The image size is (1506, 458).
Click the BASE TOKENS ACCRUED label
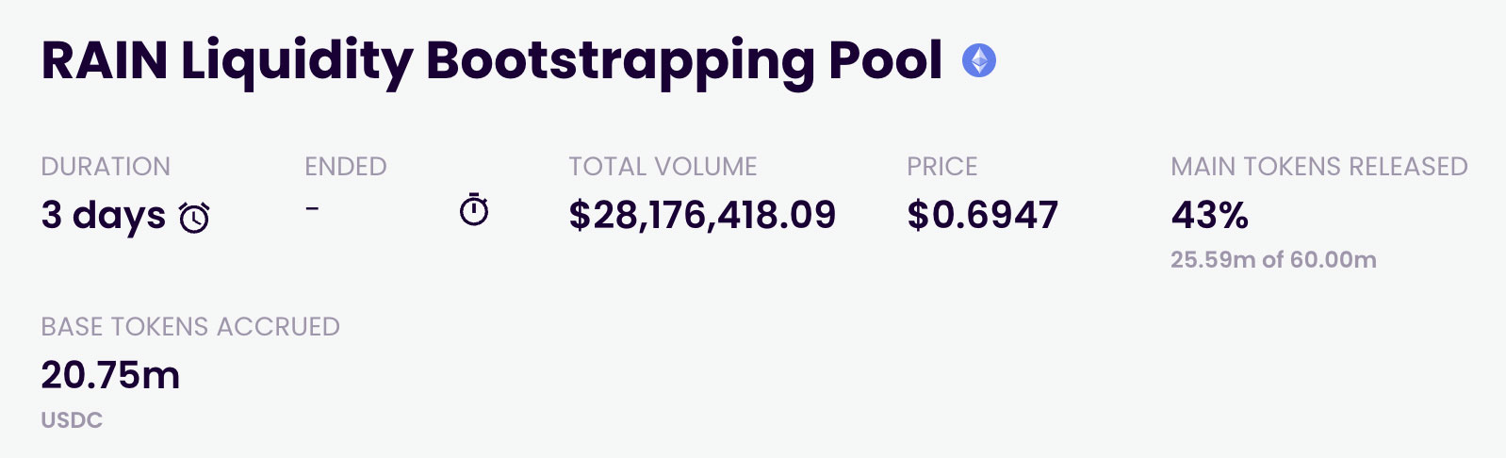[x=190, y=327]
